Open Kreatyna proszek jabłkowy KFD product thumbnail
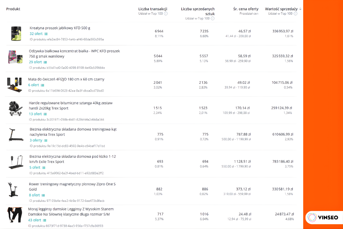343x229 pixels. click(x=17, y=33)
